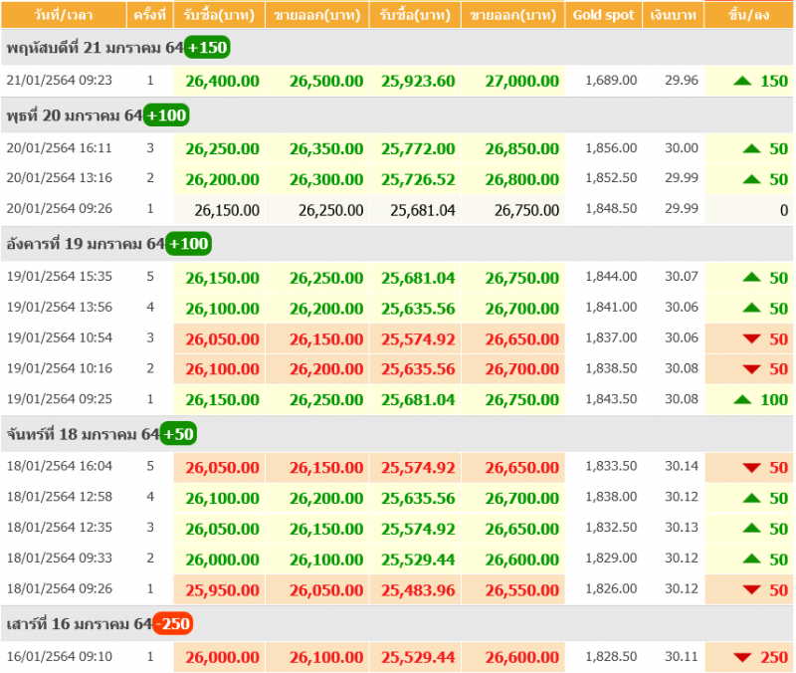
Task: Click the red down arrow in the 18/01/2564 09:26 row
Action: tap(752, 590)
